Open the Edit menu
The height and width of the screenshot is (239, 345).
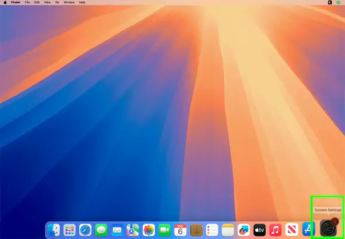click(37, 2)
